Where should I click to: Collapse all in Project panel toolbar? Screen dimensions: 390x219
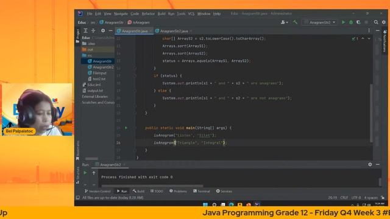93,30
